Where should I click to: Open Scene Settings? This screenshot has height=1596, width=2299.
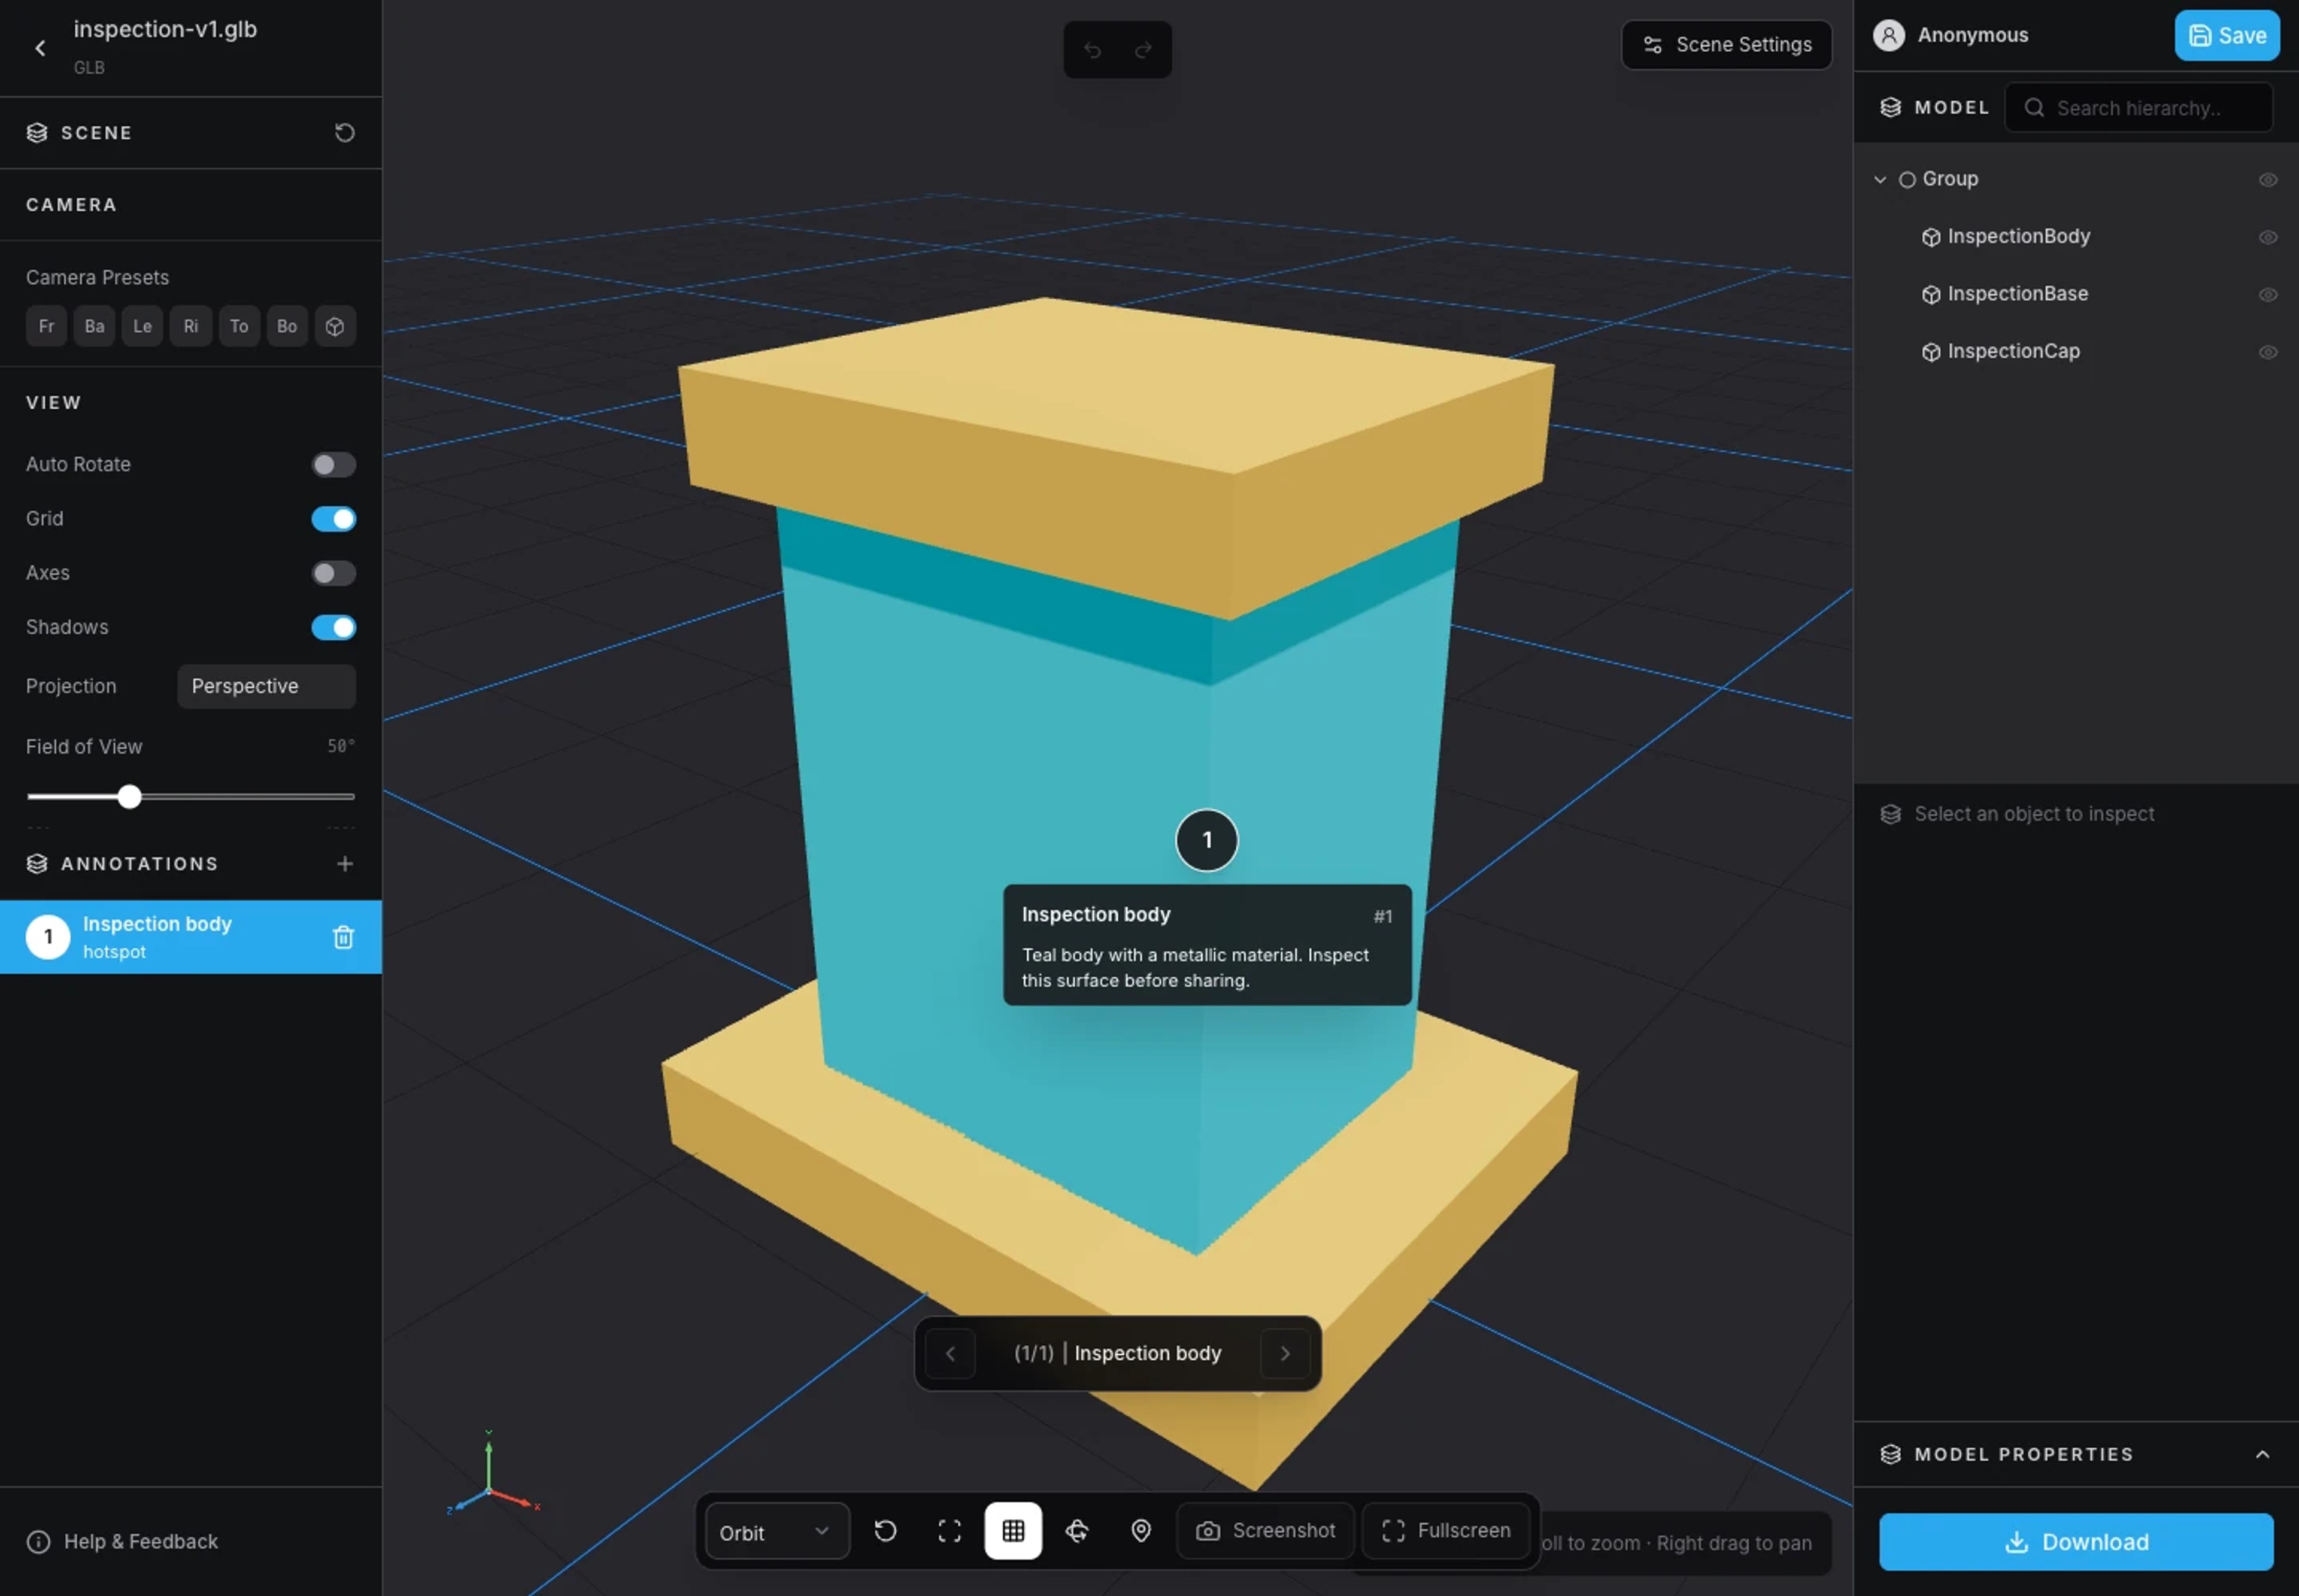tap(1726, 45)
